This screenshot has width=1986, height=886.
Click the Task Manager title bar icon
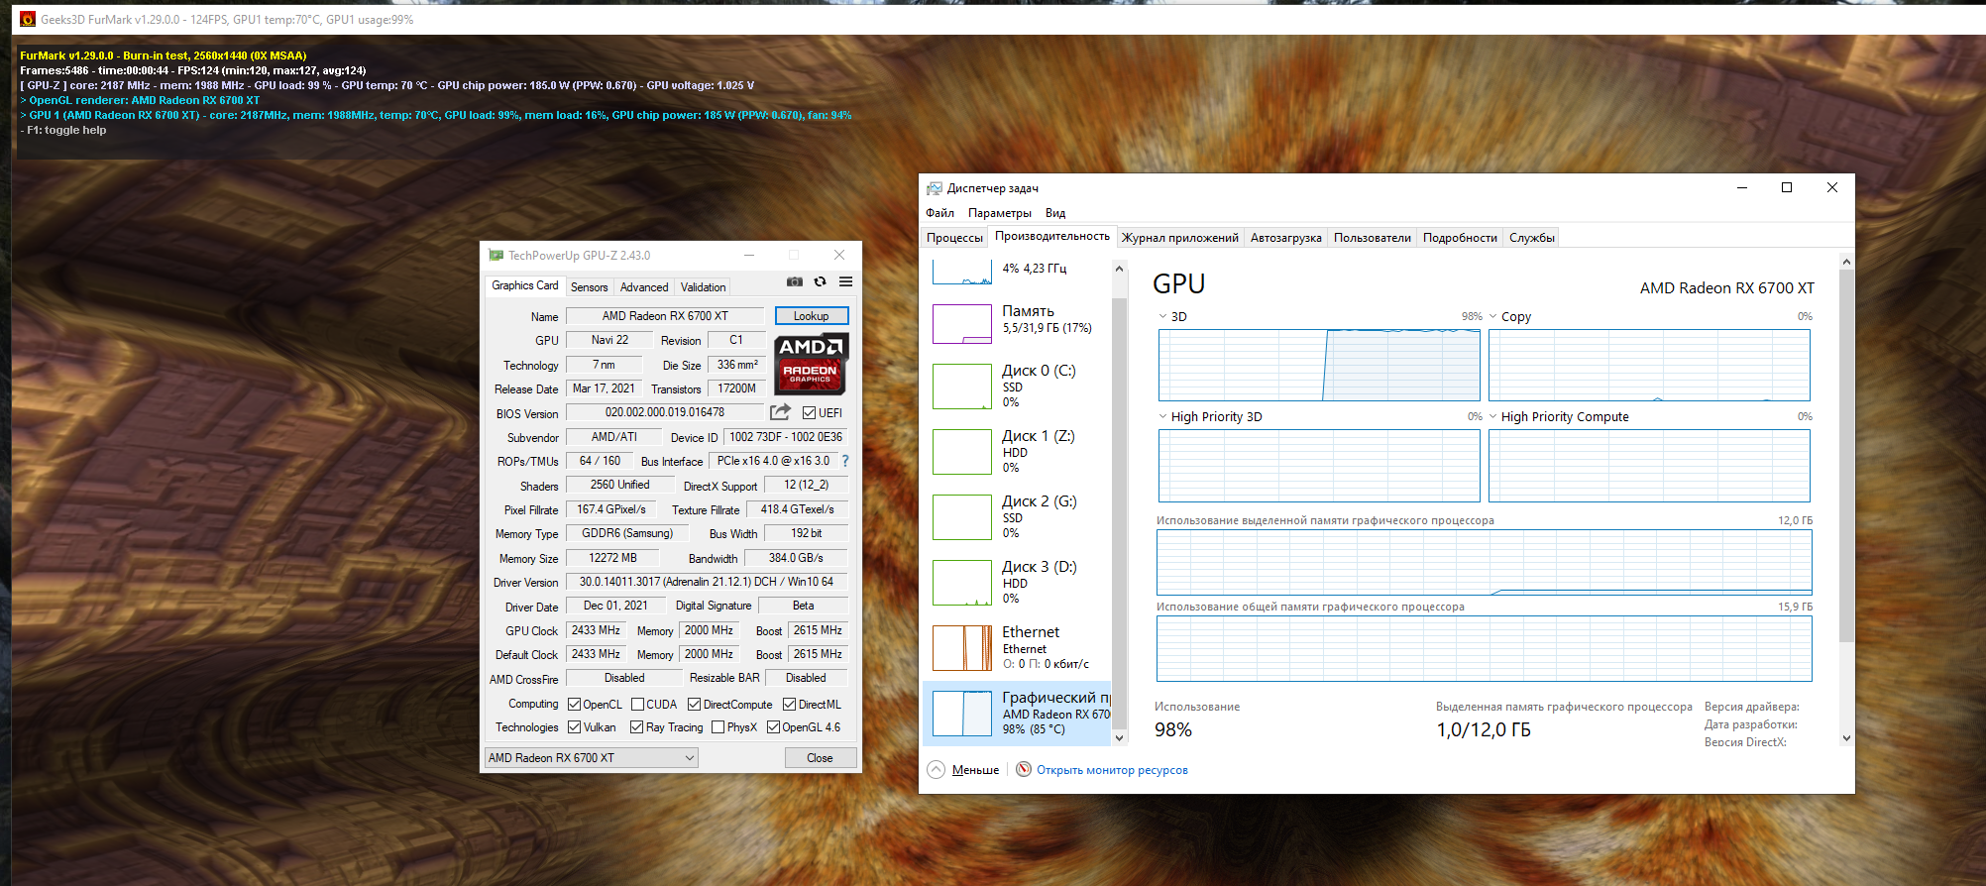pyautogui.click(x=934, y=188)
